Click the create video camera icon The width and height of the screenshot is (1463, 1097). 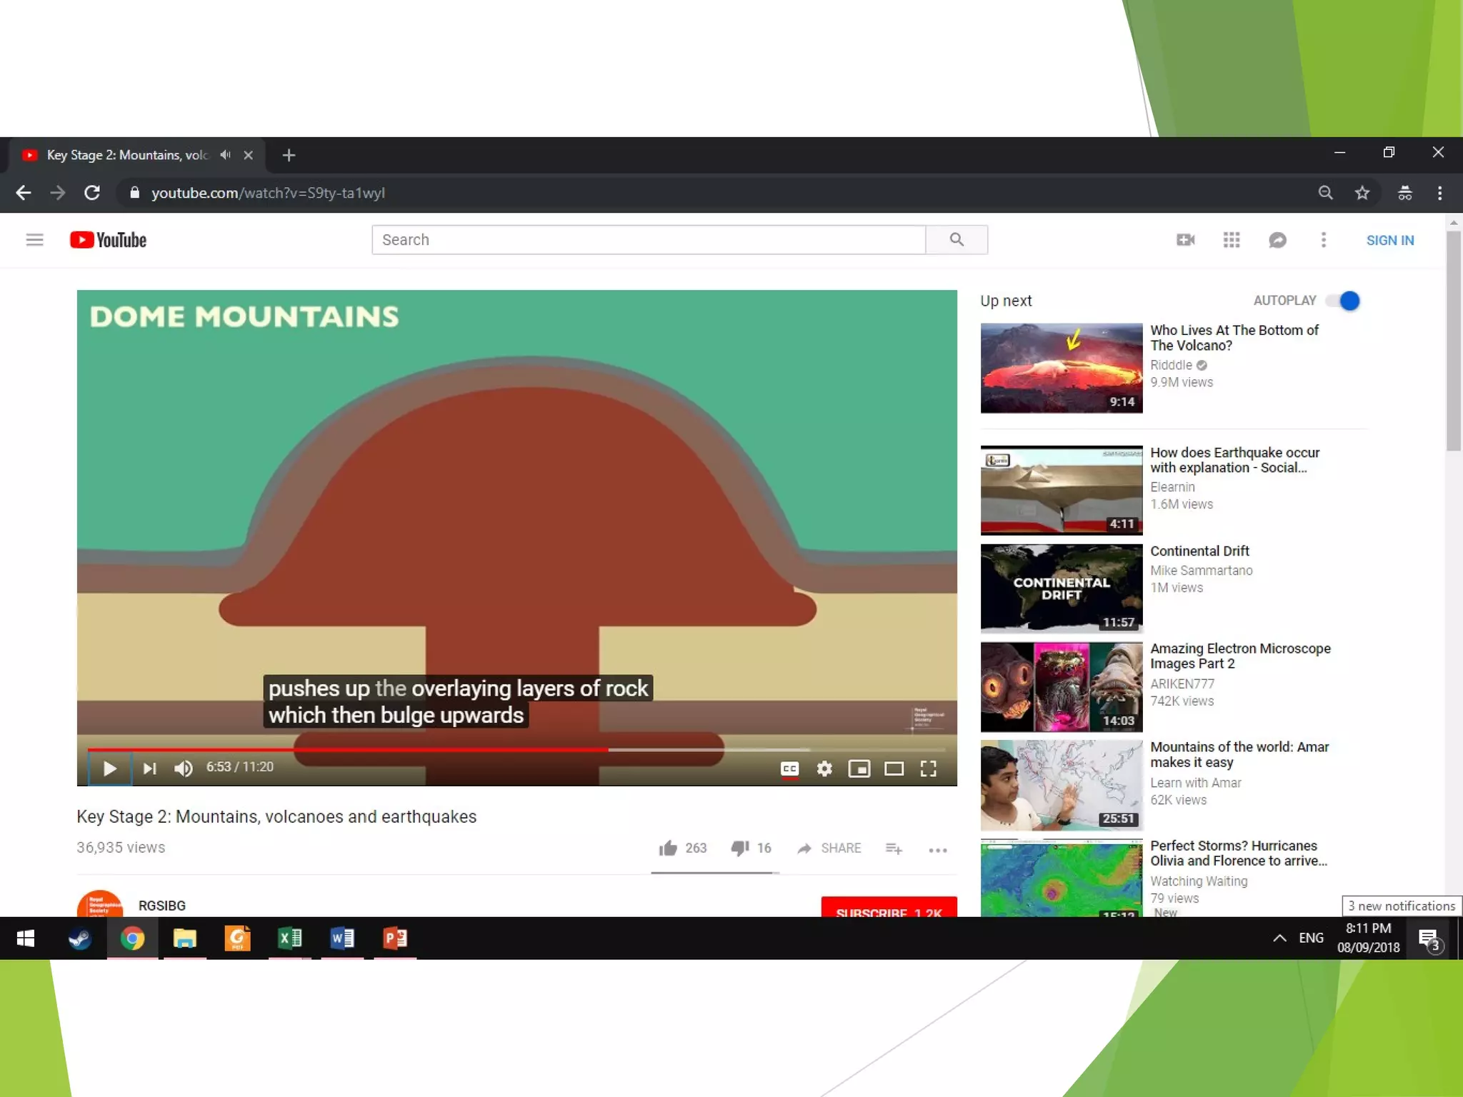point(1185,240)
